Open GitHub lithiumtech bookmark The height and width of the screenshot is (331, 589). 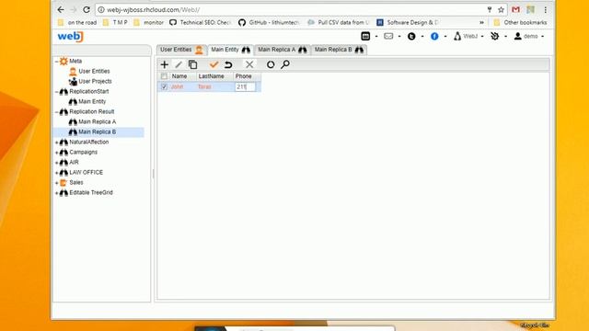coord(270,22)
